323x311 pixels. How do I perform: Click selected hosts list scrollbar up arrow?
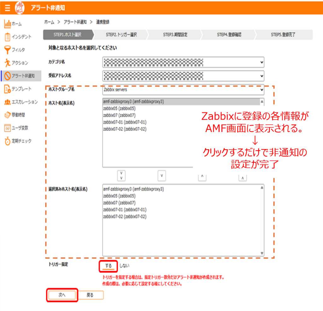point(262,188)
